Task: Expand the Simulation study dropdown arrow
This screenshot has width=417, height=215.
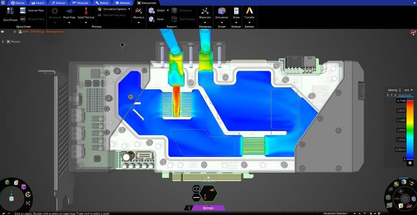Action: tap(222, 22)
